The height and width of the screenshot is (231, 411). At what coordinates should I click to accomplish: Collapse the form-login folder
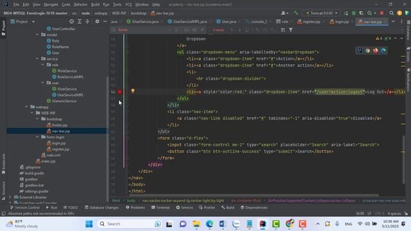click(37, 137)
